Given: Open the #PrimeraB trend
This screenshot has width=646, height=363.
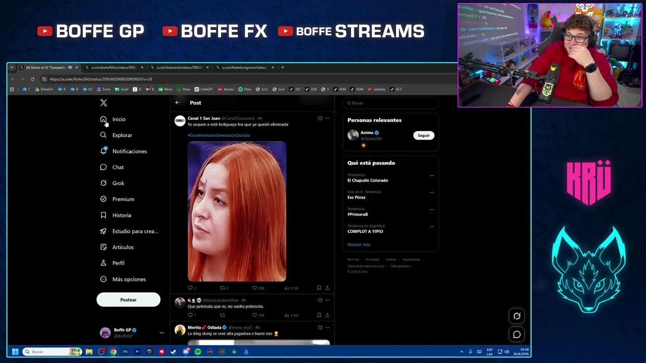Looking at the screenshot, I should 357,215.
